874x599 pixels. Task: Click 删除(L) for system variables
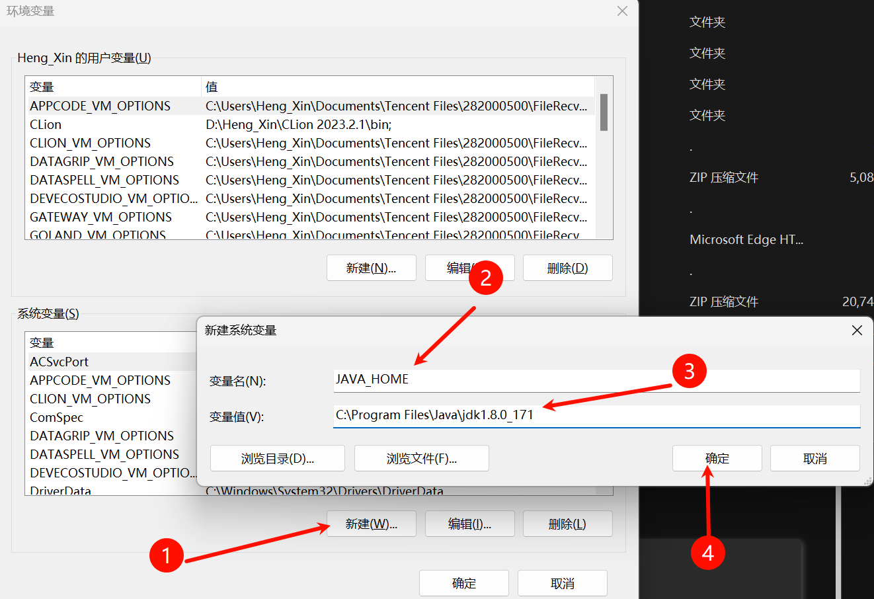pyautogui.click(x=567, y=524)
